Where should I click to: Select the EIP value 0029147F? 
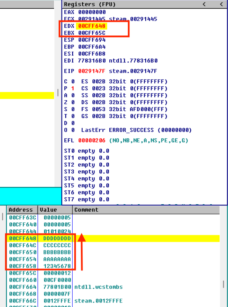click(92, 71)
